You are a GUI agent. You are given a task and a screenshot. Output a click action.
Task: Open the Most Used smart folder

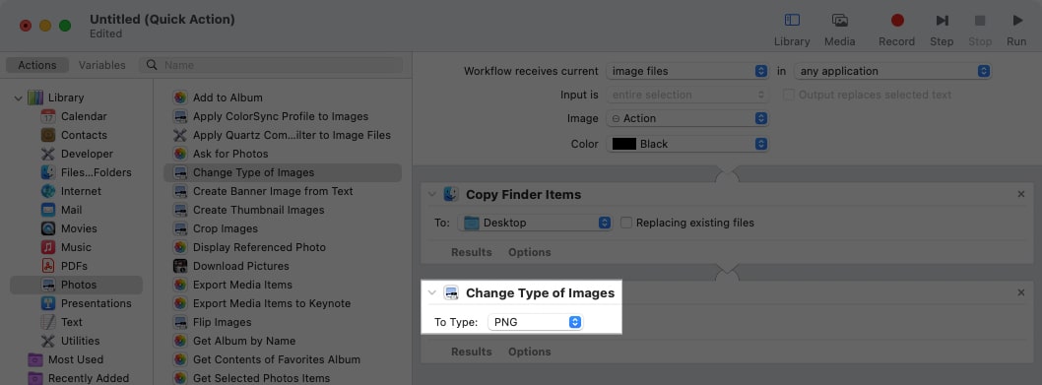[x=76, y=359]
